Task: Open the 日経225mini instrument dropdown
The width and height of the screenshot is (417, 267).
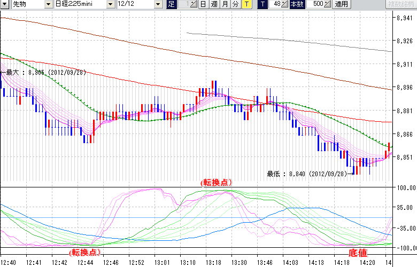Action: [x=110, y=4]
